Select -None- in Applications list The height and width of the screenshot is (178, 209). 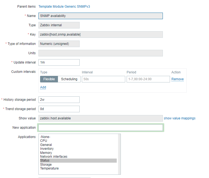pyautogui.click(x=45, y=137)
